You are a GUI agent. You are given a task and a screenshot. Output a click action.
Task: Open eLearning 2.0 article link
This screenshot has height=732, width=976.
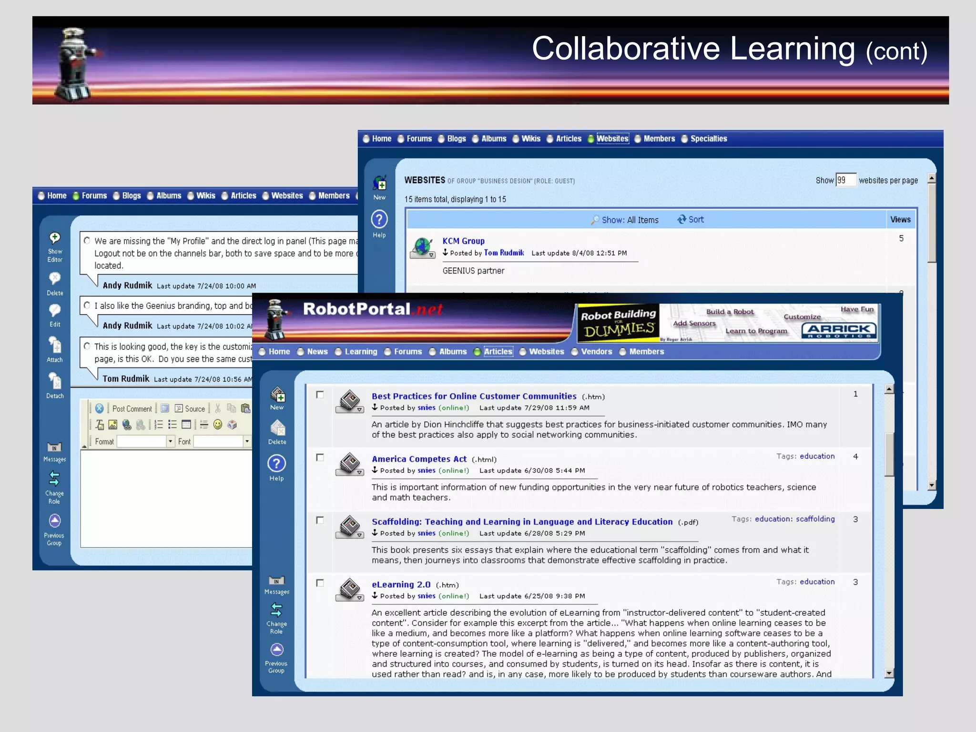coord(401,584)
